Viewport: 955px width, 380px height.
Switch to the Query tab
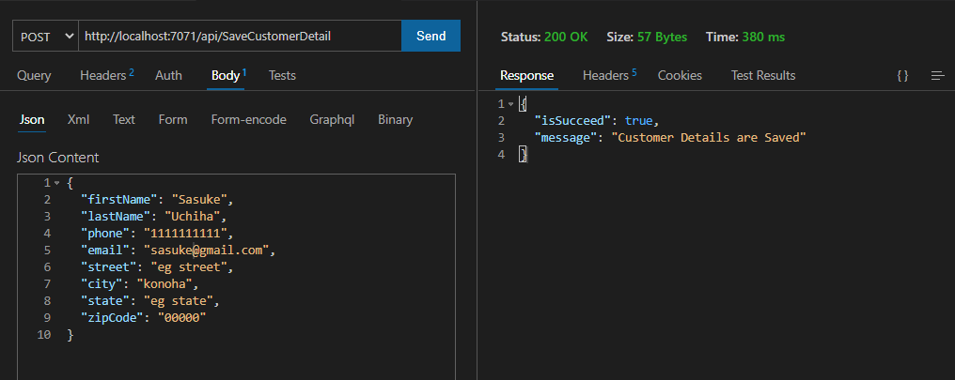coord(34,75)
